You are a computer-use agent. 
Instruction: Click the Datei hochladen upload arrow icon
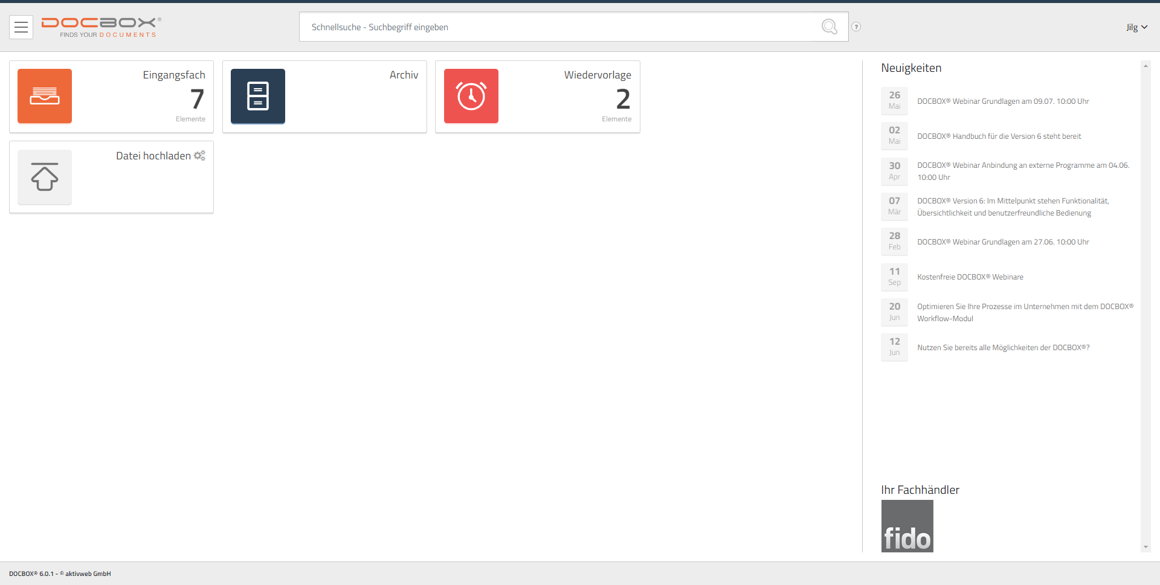45,177
